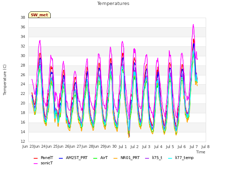227x170 pixels.
Task: Click the Jul 3 x-axis tick label
Action: point(146,147)
